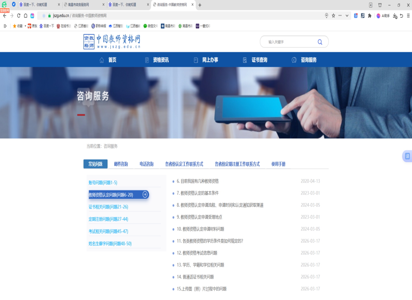Click the browser refresh icon
The width and height of the screenshot is (412, 300).
pyautogui.click(x=19, y=16)
